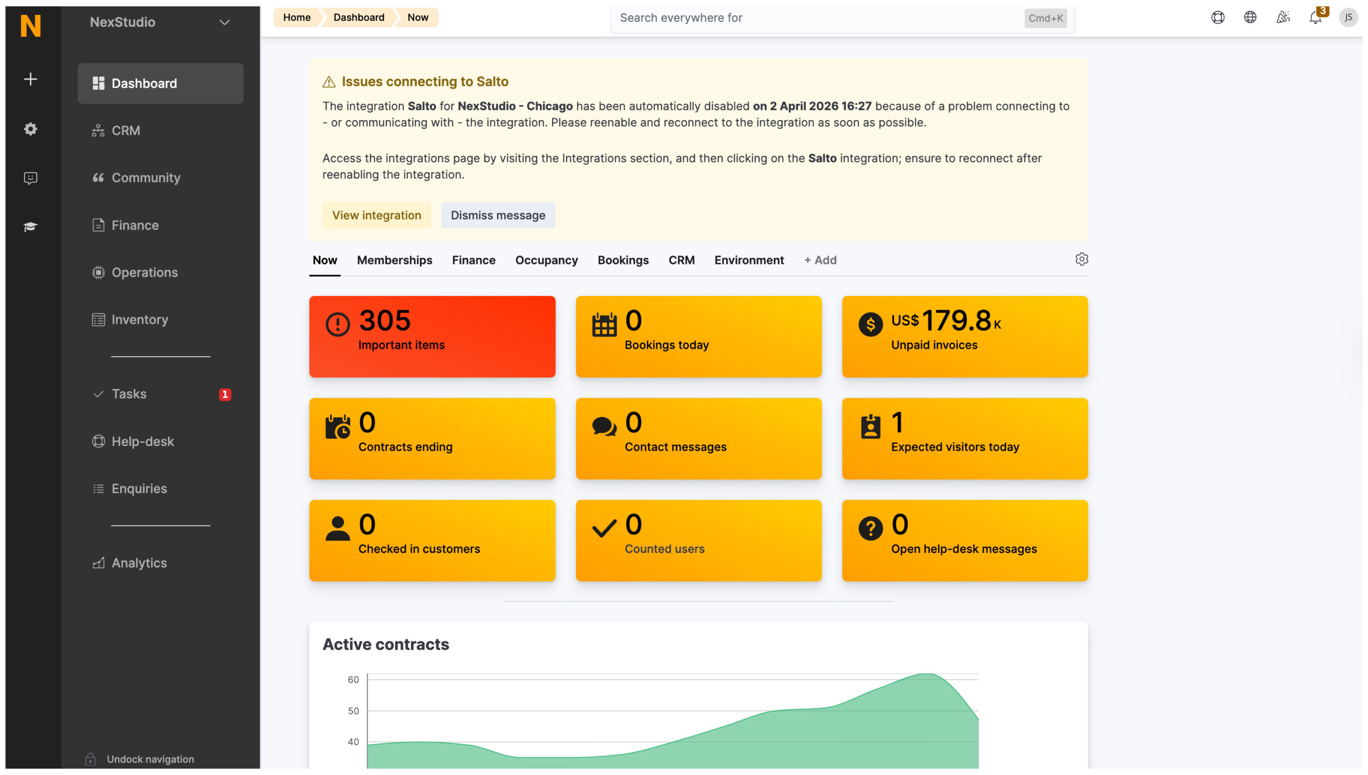1368x775 pixels.
Task: Open Dashboard in the sidebar
Action: pos(160,83)
